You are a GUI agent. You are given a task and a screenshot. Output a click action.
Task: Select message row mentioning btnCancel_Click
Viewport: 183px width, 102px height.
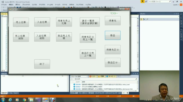tap(104, 89)
